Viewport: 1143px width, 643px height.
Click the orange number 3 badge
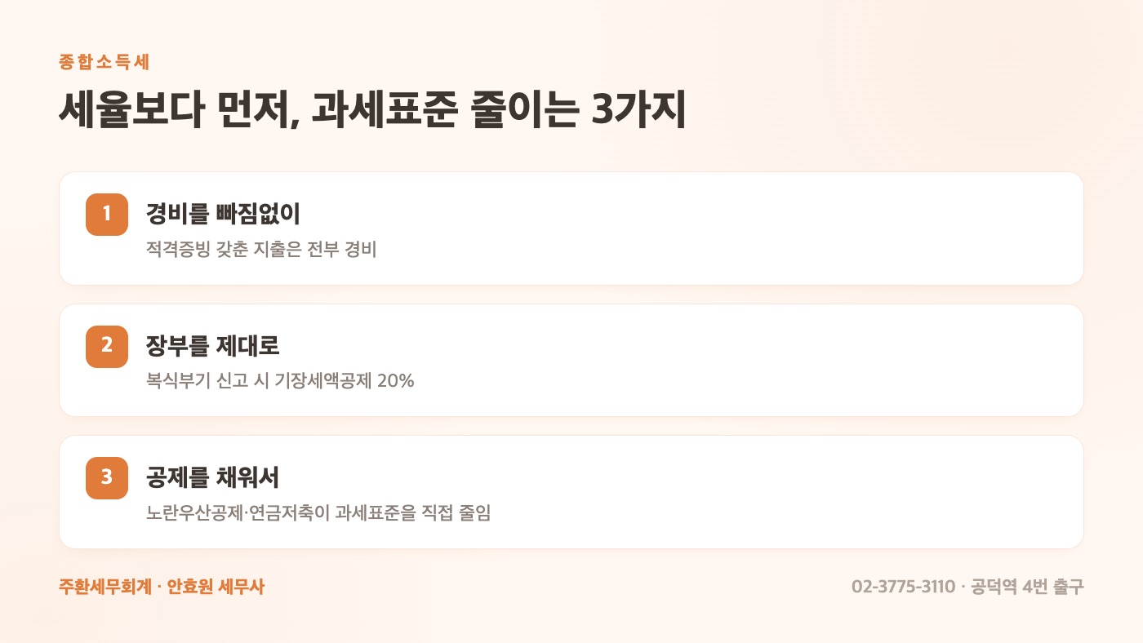tap(107, 478)
